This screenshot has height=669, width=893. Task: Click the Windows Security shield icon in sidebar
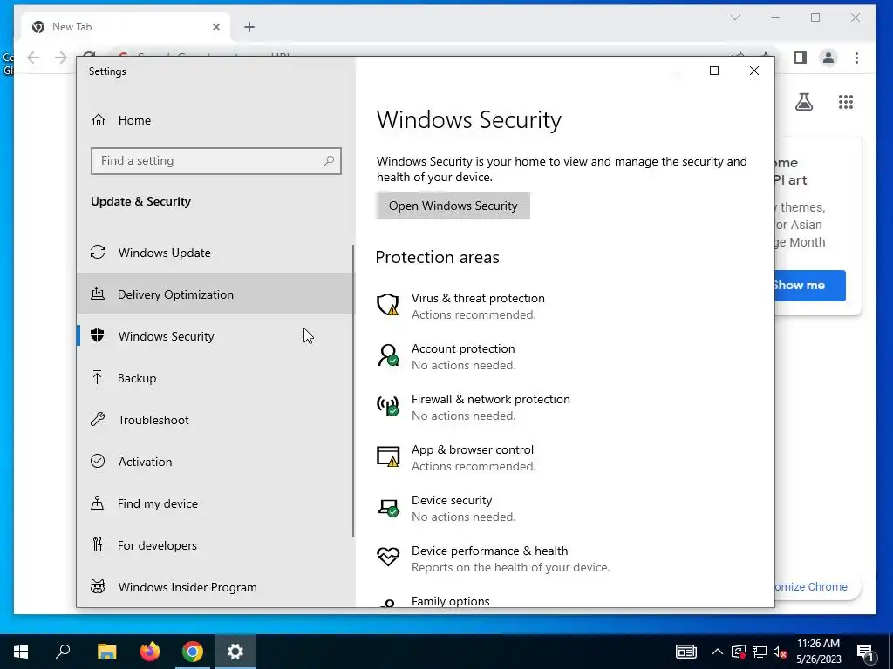98,335
